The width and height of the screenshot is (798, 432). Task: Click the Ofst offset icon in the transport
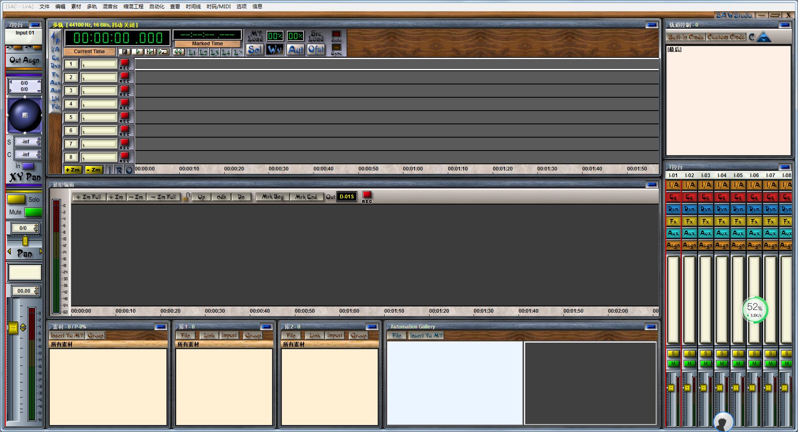(316, 49)
